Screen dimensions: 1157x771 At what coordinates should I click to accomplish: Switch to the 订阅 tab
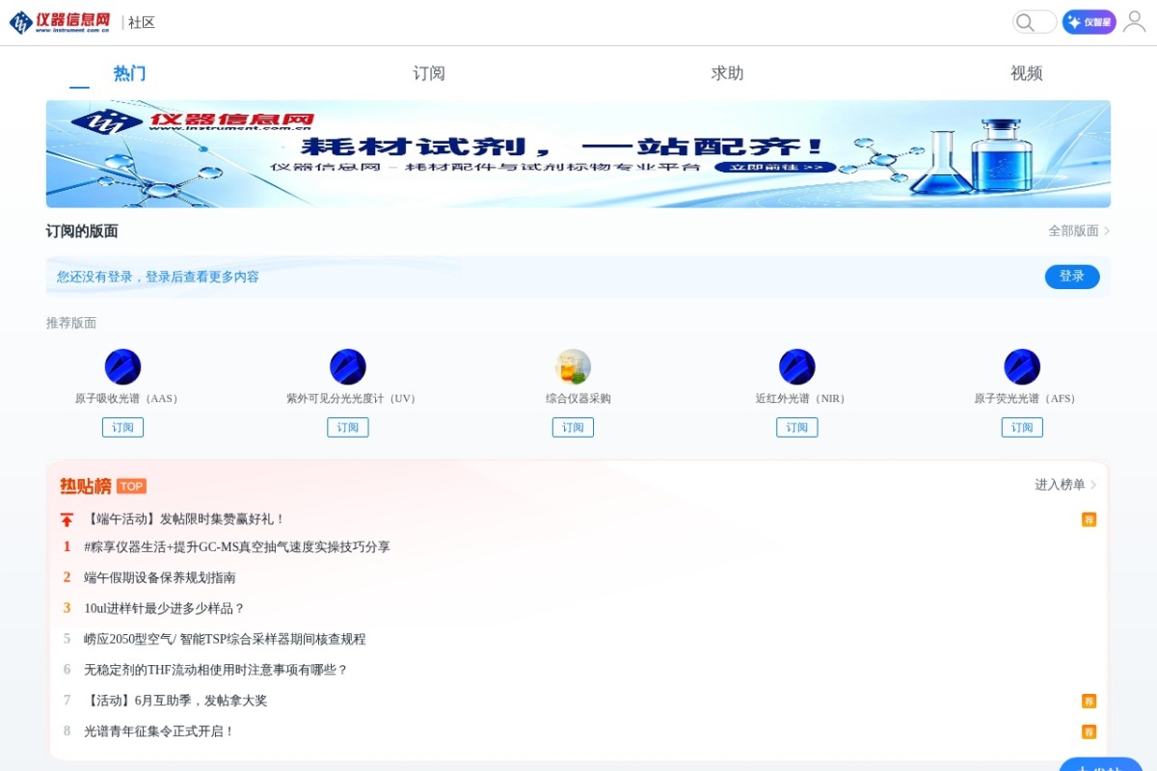[429, 73]
